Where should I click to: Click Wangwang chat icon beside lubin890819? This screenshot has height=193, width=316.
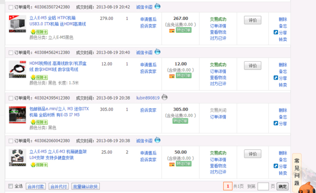point(164,97)
